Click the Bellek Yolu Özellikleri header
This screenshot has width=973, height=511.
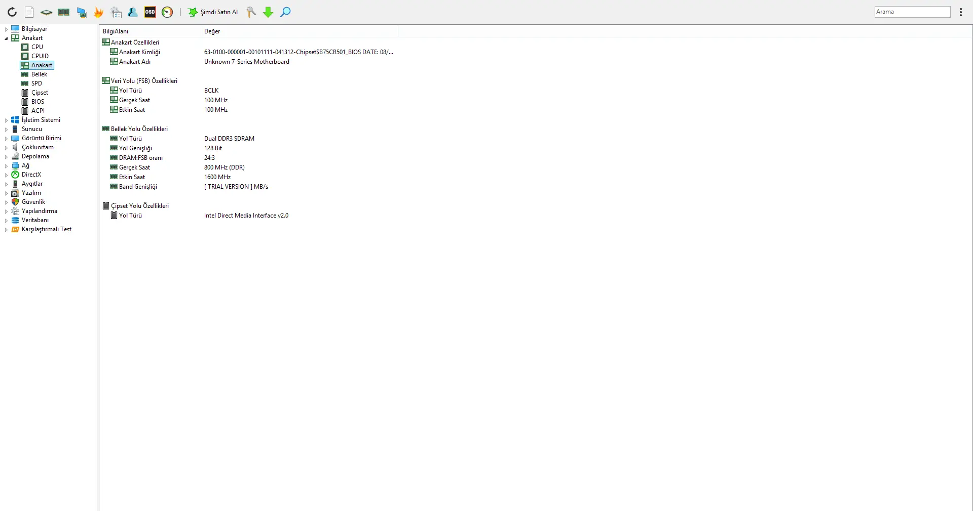coord(139,129)
